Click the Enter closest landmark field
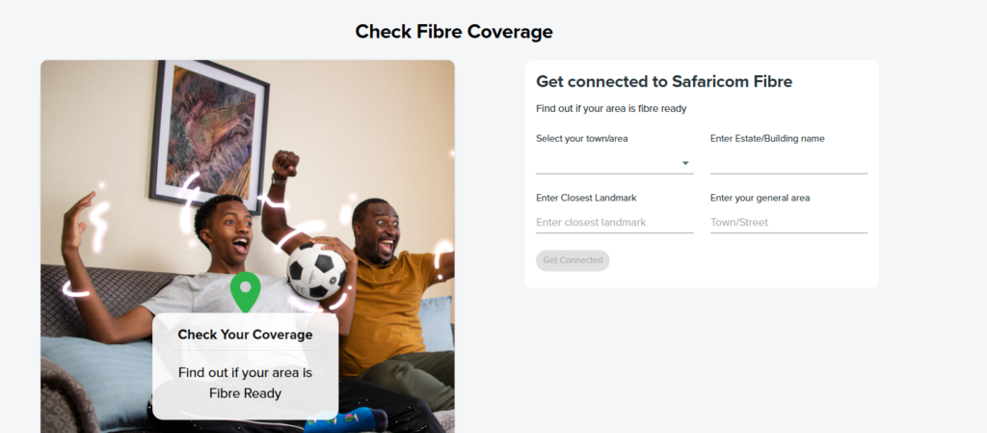The height and width of the screenshot is (433, 987). click(x=614, y=222)
